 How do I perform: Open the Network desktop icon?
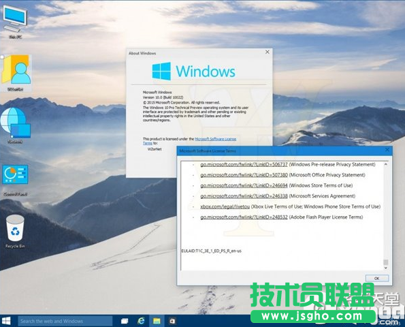(x=15, y=125)
